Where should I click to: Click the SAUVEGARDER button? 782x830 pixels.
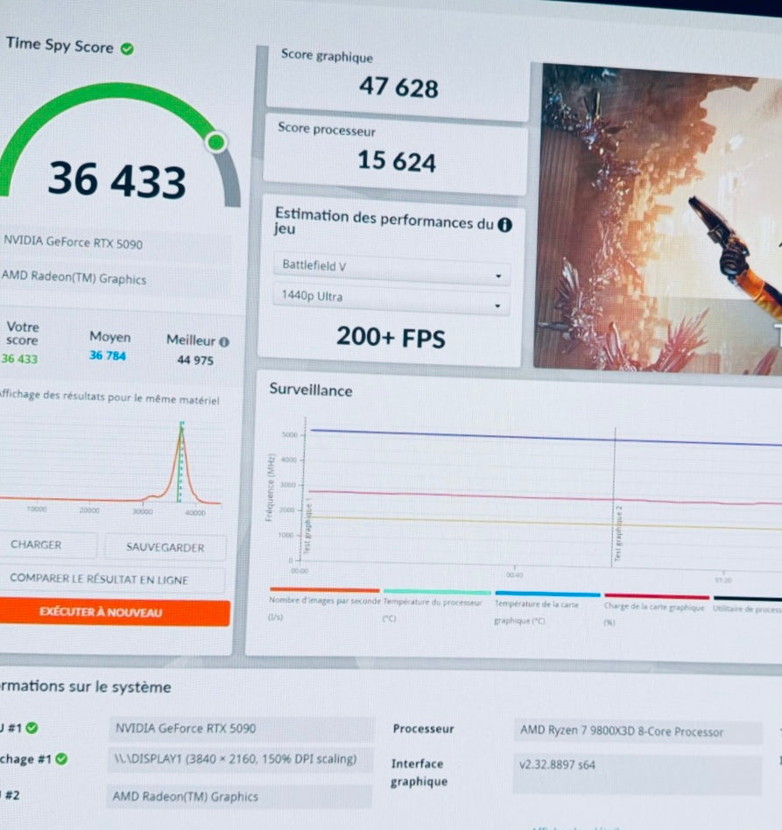[x=166, y=547]
